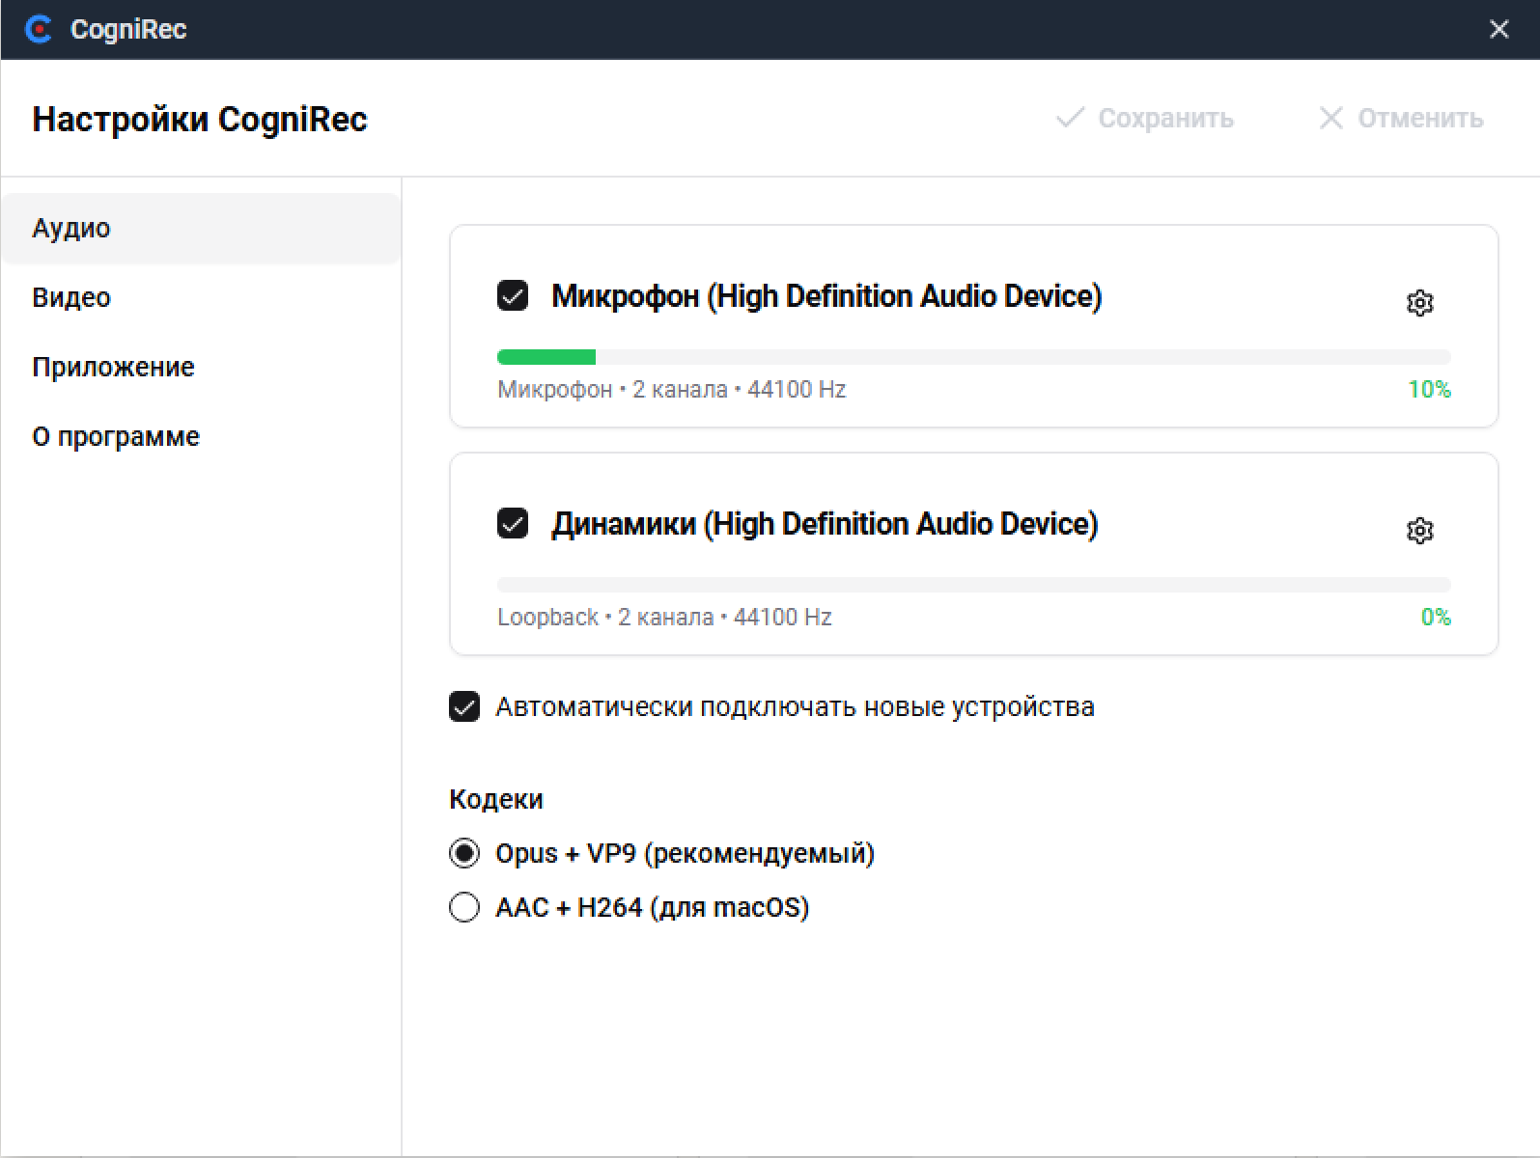Click the Микрофон device name label
1540x1158 pixels.
tap(826, 296)
